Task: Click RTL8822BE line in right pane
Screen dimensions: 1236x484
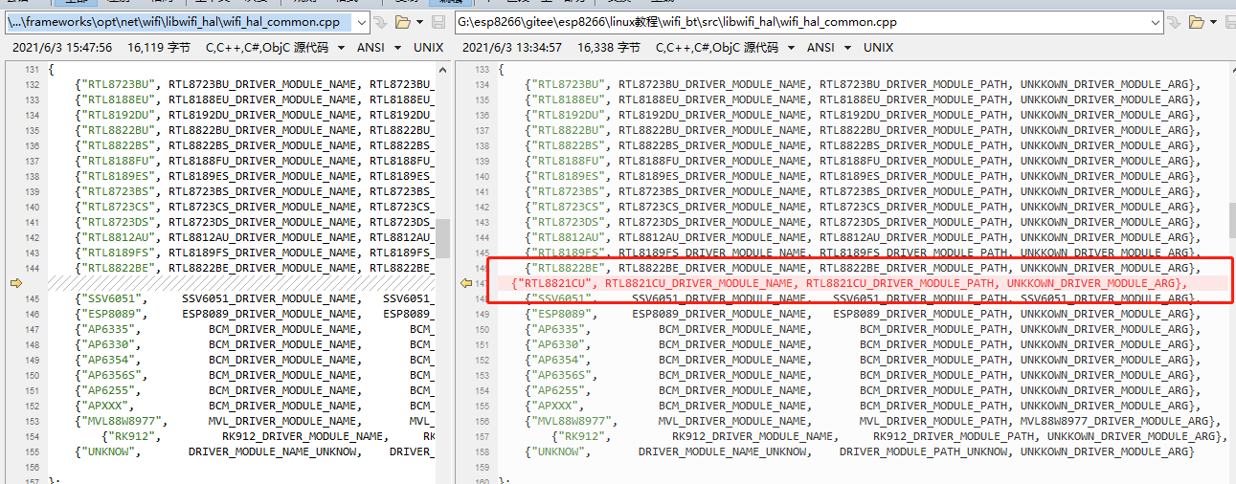Action: tap(862, 268)
